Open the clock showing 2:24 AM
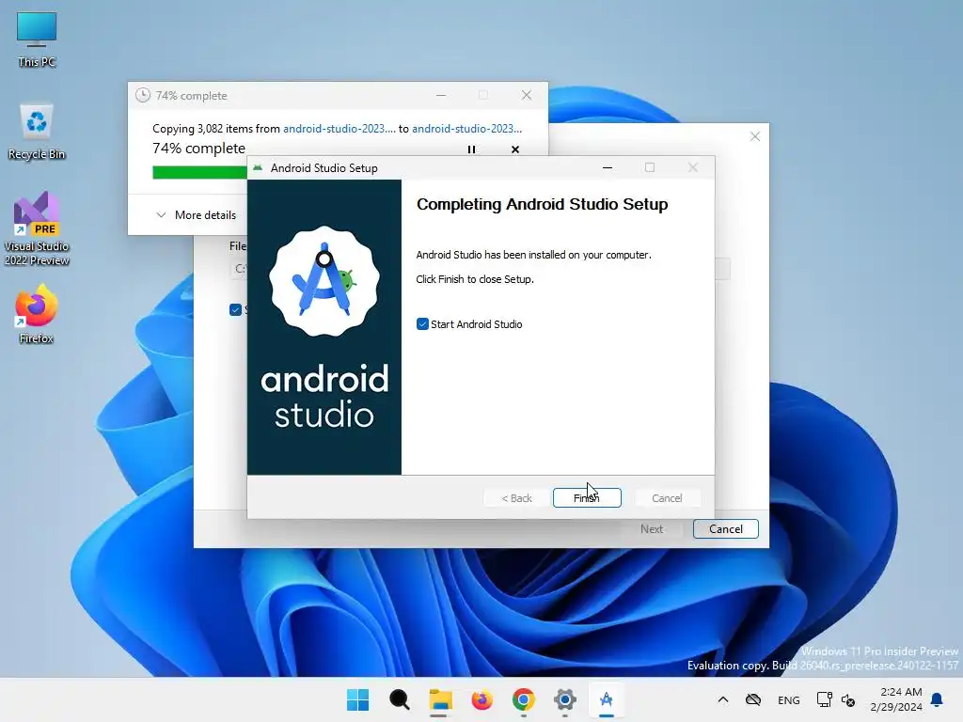 896,699
